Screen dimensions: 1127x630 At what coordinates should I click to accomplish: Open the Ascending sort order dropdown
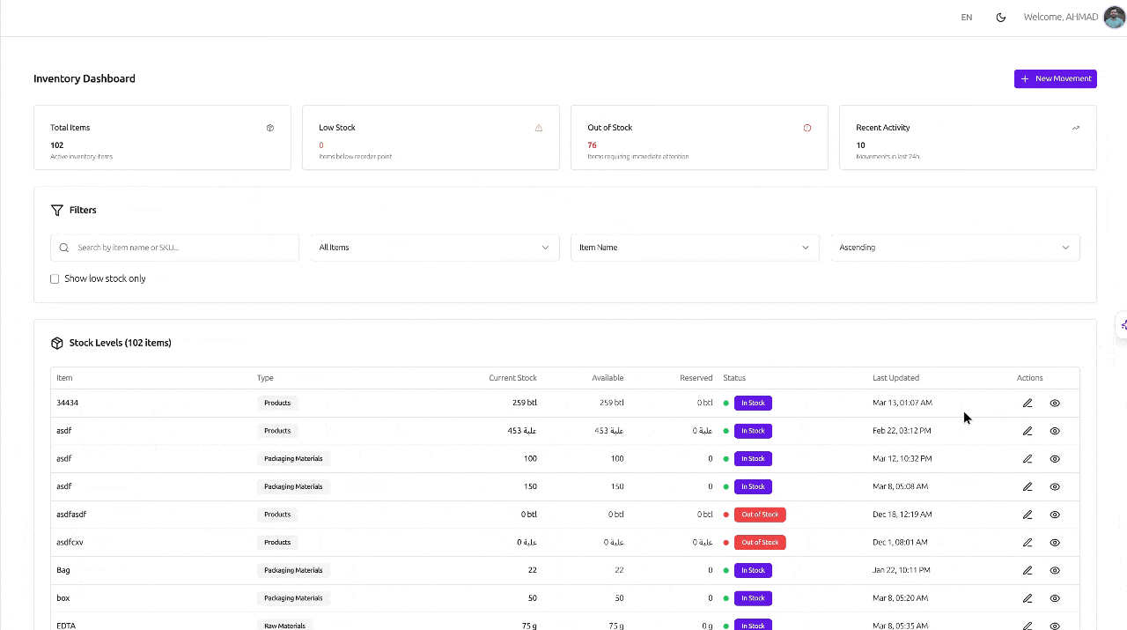pos(954,248)
